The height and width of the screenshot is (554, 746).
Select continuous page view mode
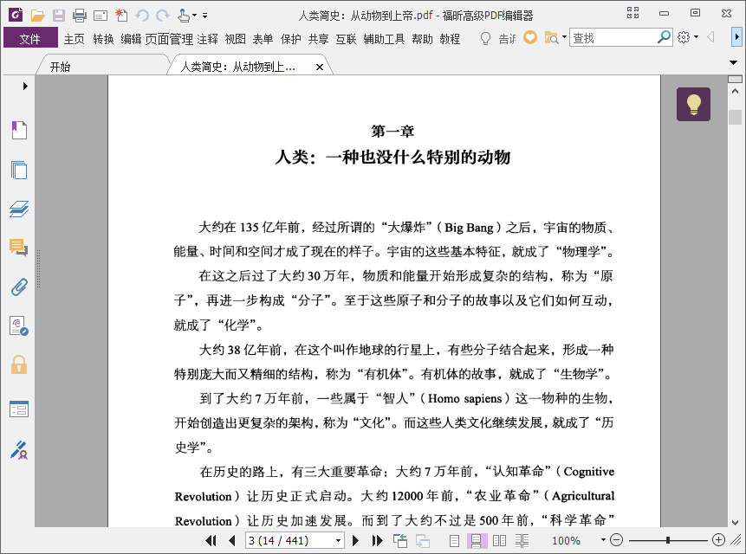(477, 541)
